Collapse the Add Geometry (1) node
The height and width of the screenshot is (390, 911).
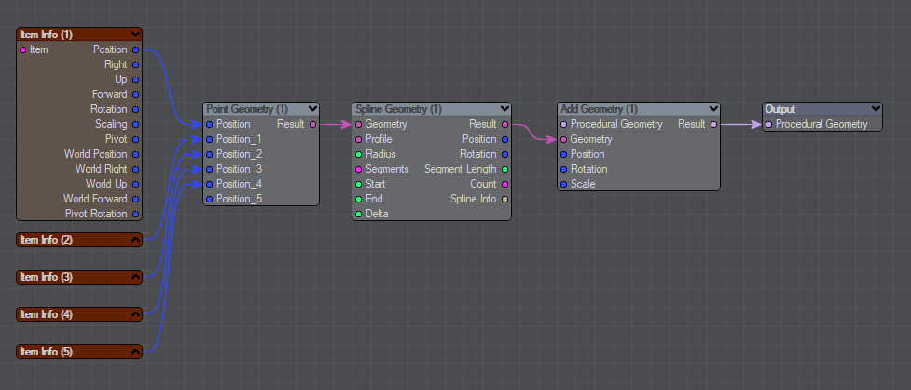(713, 109)
